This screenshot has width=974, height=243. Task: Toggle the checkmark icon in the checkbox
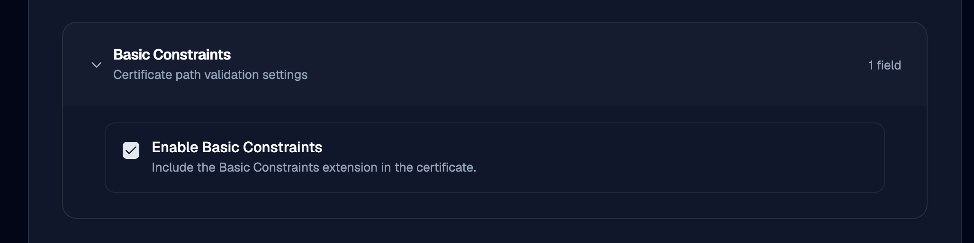pos(131,150)
